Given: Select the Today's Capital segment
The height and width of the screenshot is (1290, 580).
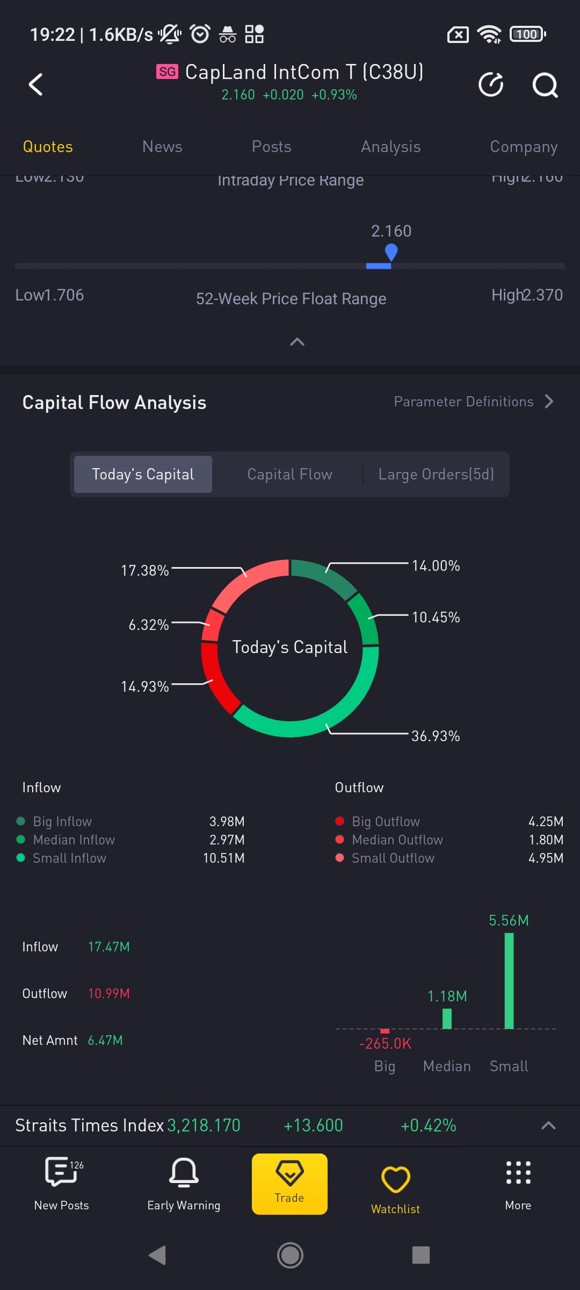Looking at the screenshot, I should (143, 474).
